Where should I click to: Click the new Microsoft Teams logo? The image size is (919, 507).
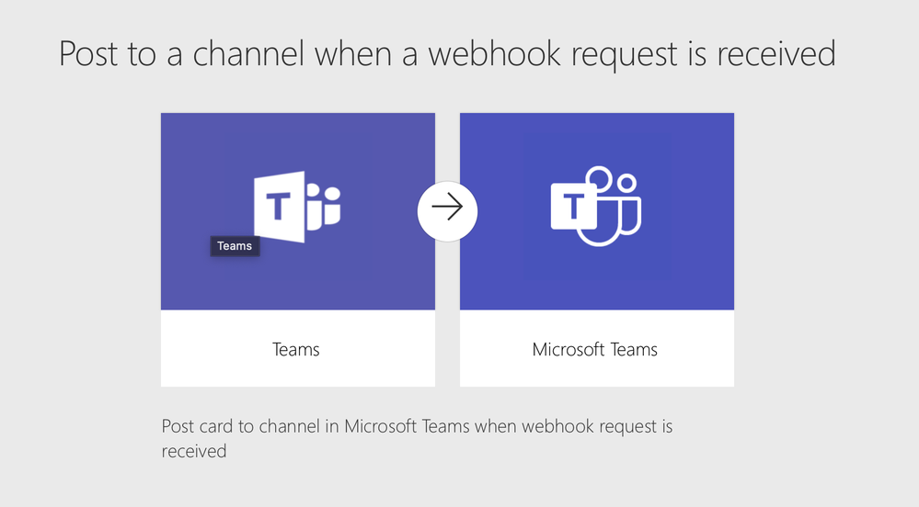point(596,206)
